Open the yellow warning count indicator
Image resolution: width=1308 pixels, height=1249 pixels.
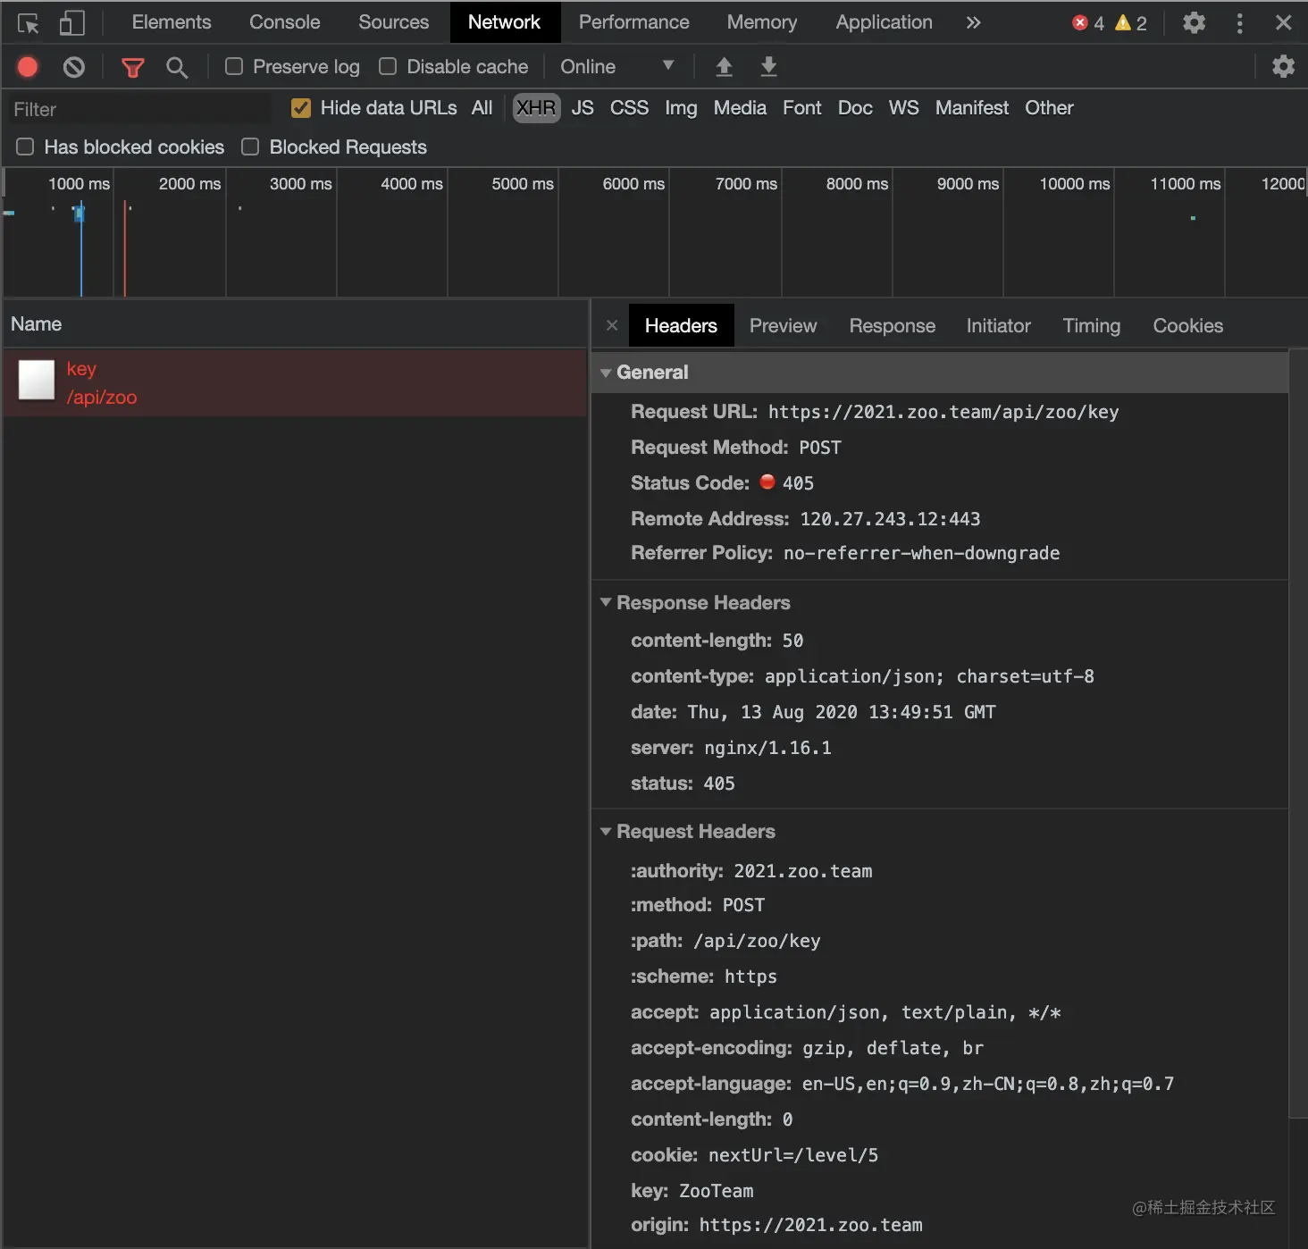pyautogui.click(x=1131, y=23)
